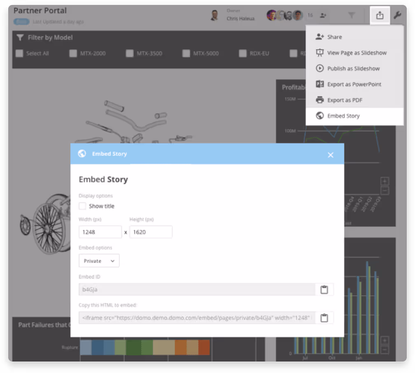This screenshot has height=373, width=415.
Task: Open the shared users avatar group
Action: 285,15
